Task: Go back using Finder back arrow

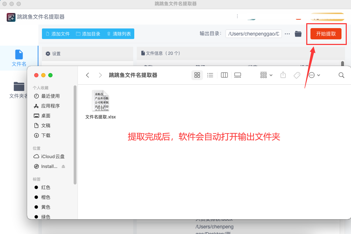Action: point(88,75)
